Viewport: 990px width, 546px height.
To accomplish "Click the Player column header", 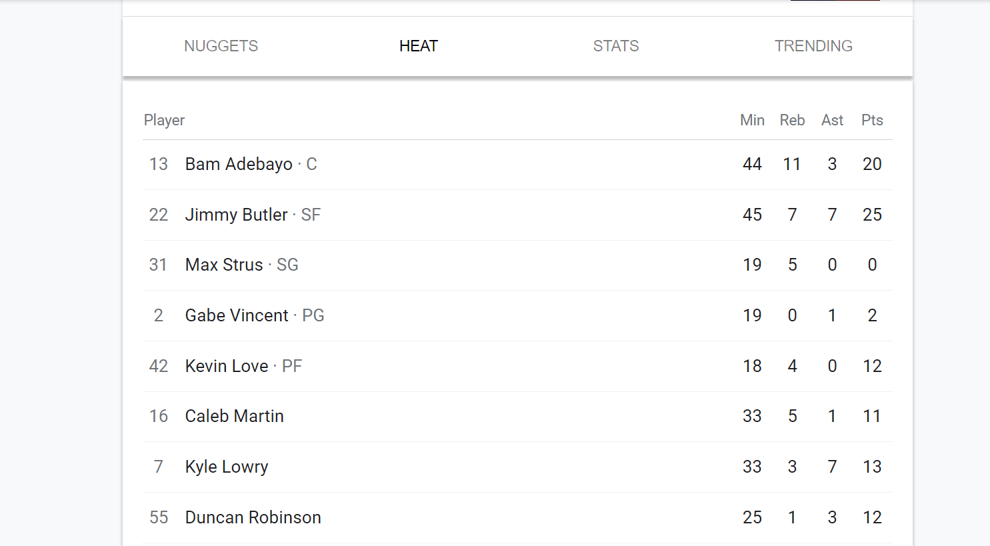I will point(164,120).
